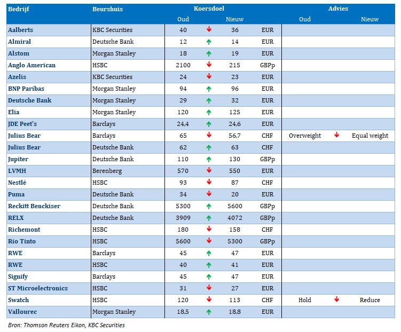Select the green up arrow for JDE Peet's
The height and width of the screenshot is (332, 401).
tap(209, 124)
